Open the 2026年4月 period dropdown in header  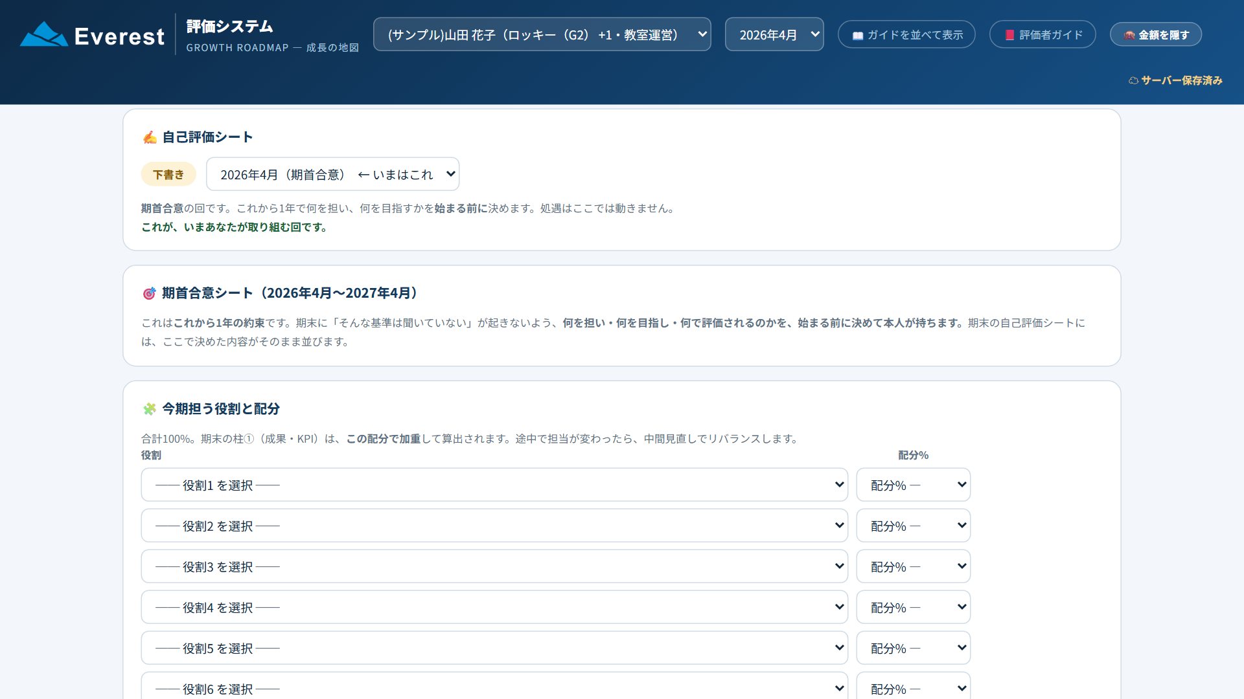pyautogui.click(x=774, y=34)
